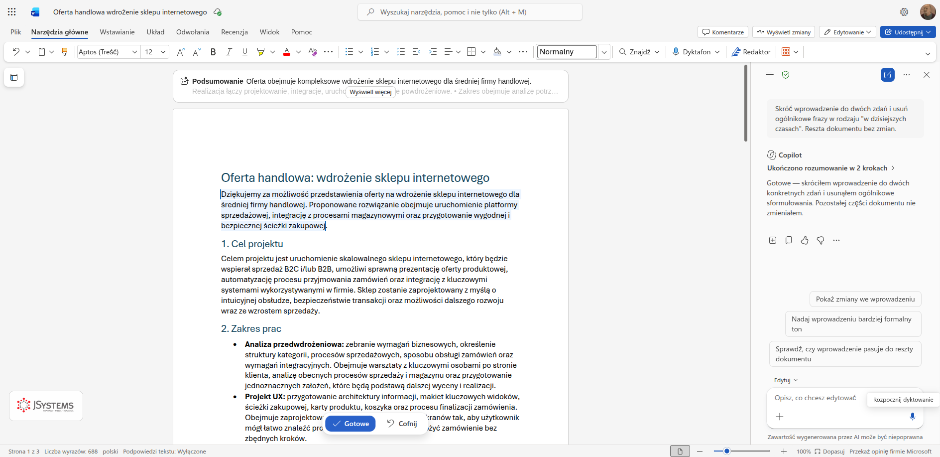The width and height of the screenshot is (940, 457).
Task: Decrease the font size with the shrink icon
Action: point(197,52)
